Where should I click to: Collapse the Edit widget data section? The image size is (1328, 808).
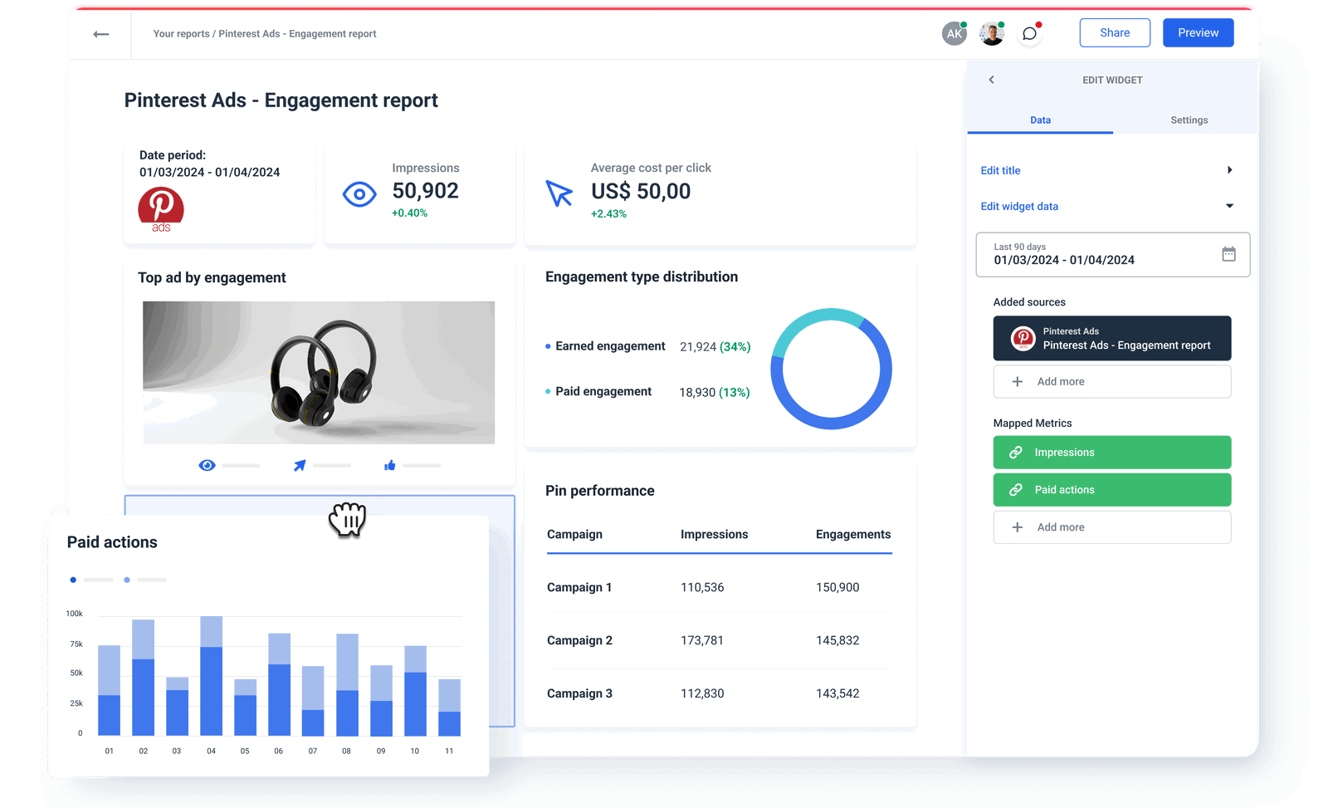[x=1230, y=206]
